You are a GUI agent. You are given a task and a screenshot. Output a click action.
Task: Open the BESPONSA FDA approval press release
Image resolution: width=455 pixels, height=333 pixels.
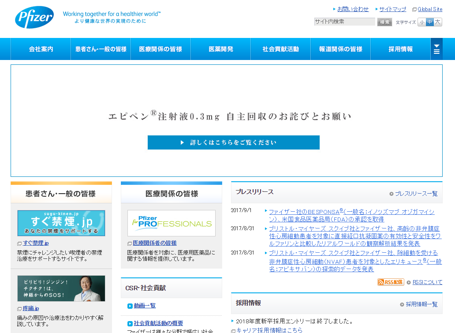click(352, 215)
